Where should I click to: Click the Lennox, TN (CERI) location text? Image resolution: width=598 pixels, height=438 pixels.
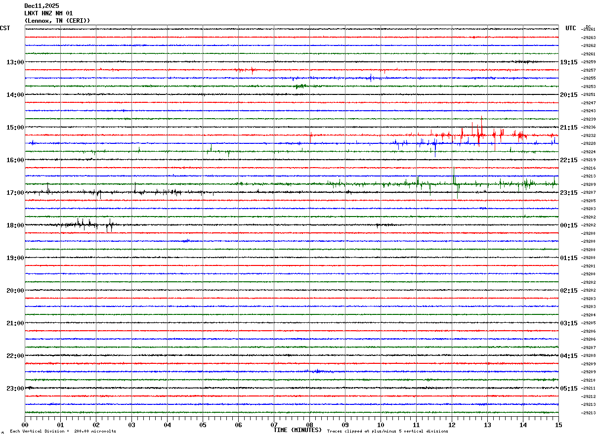click(x=57, y=21)
